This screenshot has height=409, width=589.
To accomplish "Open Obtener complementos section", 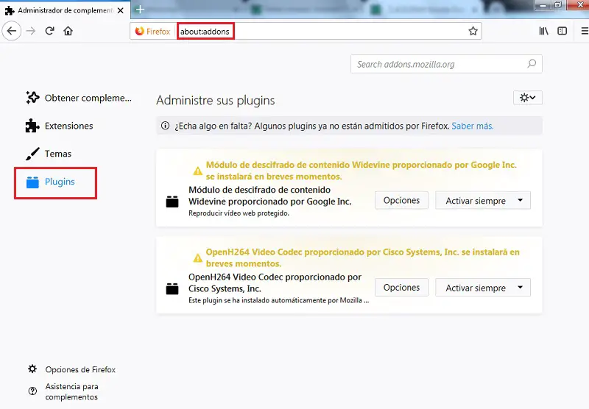I will (79, 98).
